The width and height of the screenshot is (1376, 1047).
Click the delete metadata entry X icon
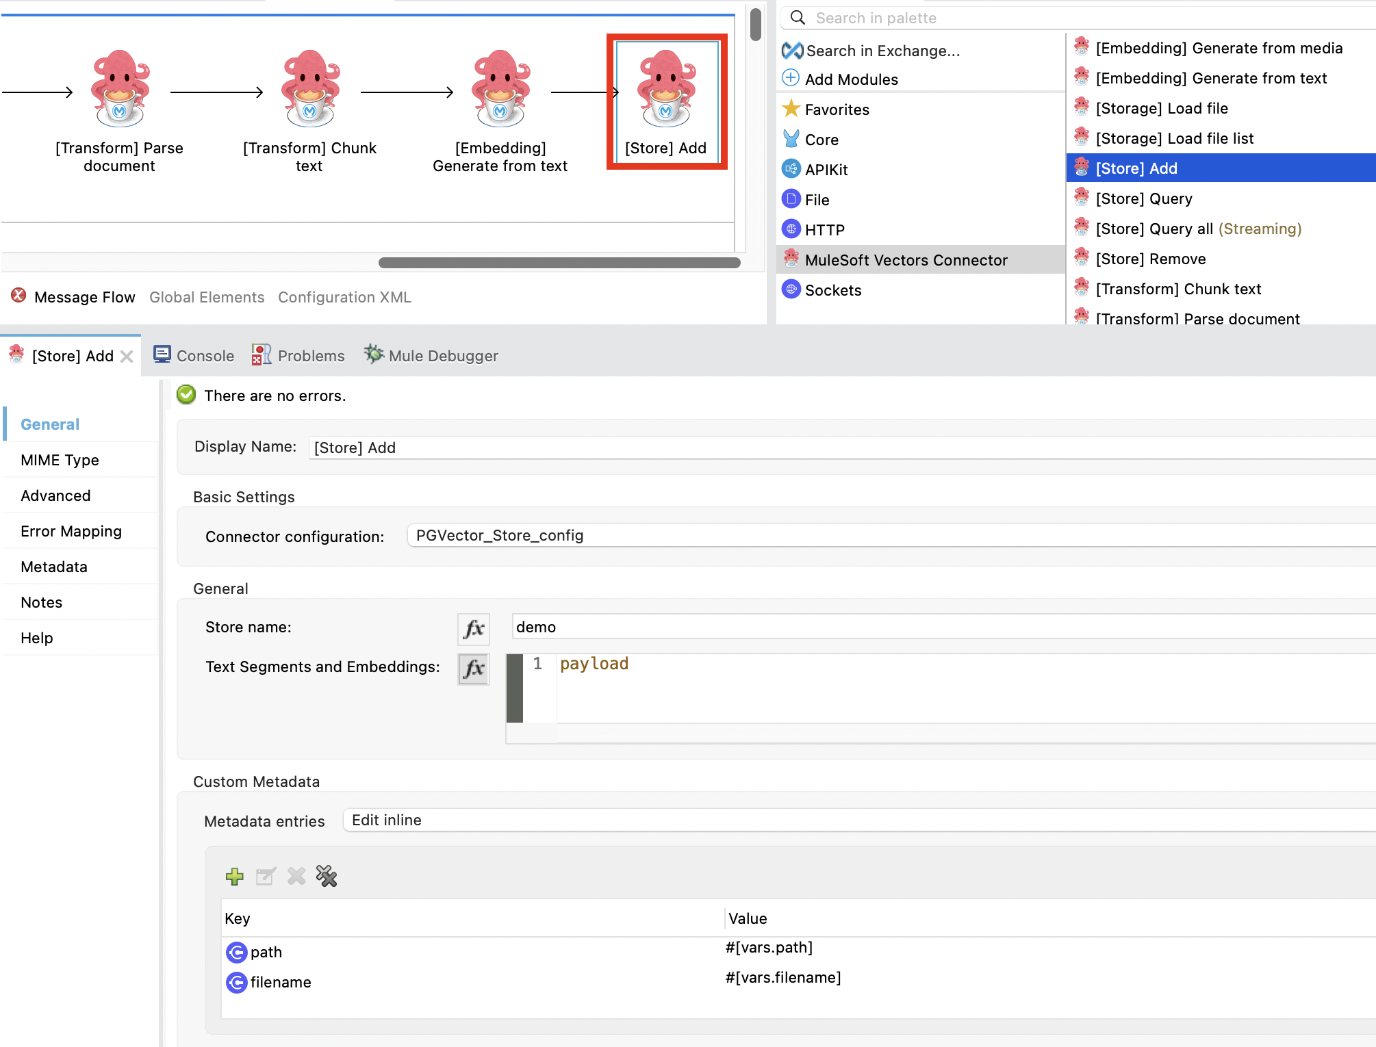(x=296, y=877)
